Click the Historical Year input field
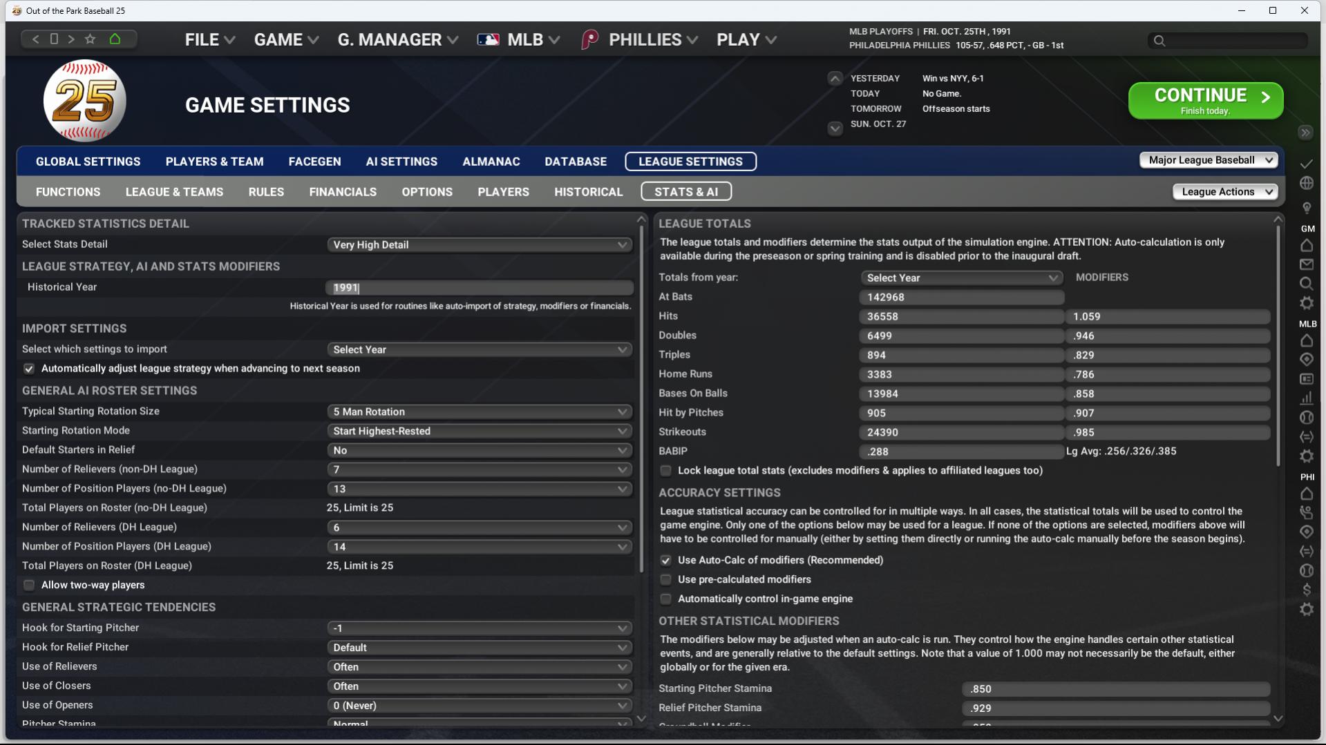 [480, 288]
